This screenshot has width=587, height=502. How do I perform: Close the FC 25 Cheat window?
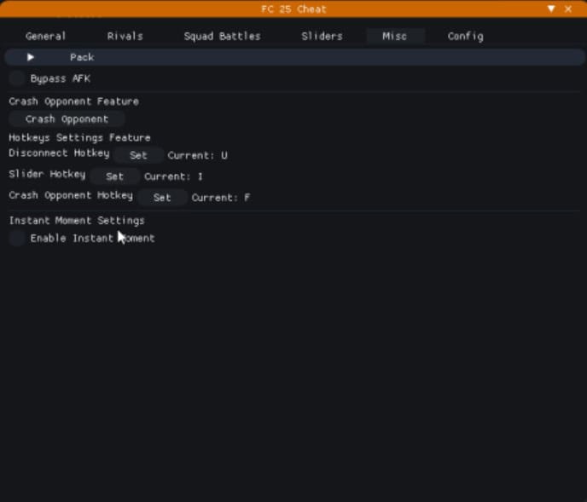568,9
